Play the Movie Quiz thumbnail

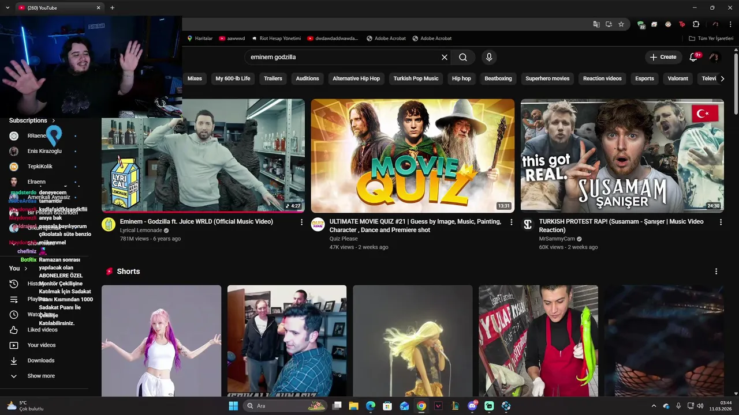(413, 156)
